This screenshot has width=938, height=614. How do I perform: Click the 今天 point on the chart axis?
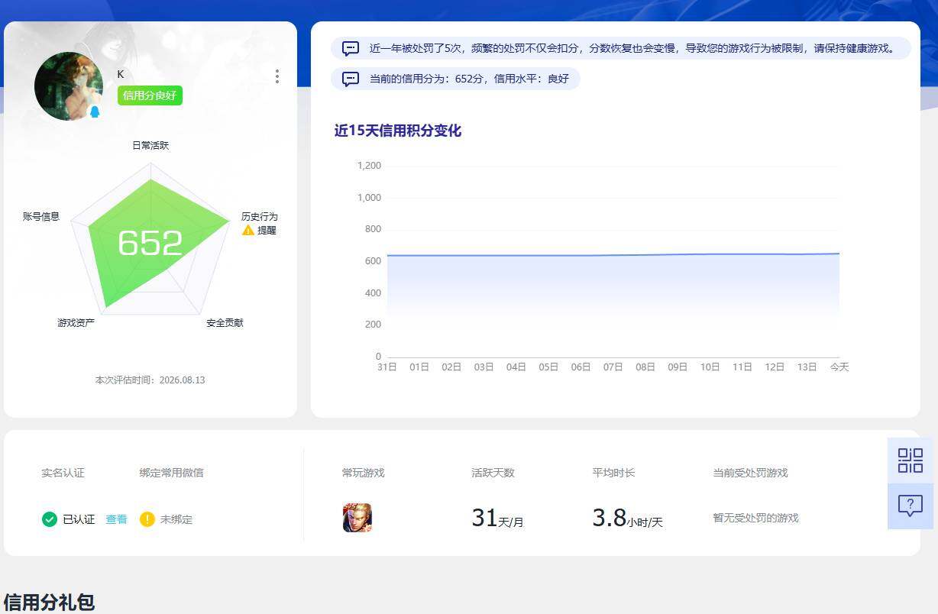tap(839, 367)
